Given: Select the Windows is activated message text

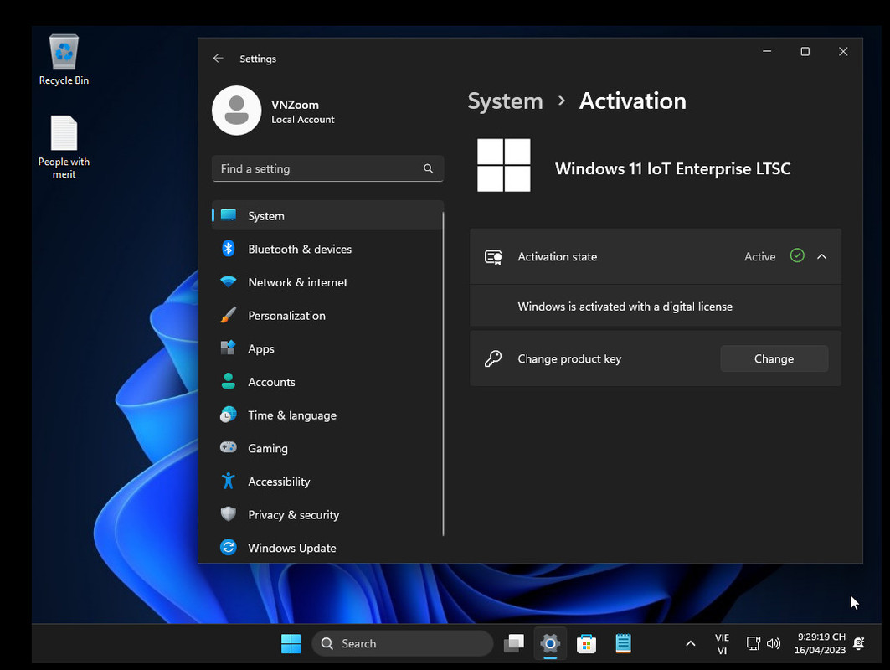Looking at the screenshot, I should tap(625, 307).
